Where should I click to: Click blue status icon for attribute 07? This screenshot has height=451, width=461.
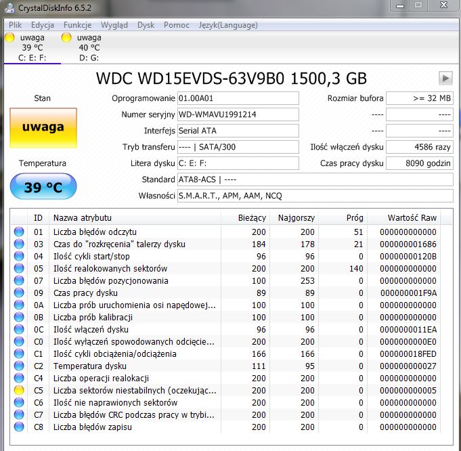pos(19,280)
